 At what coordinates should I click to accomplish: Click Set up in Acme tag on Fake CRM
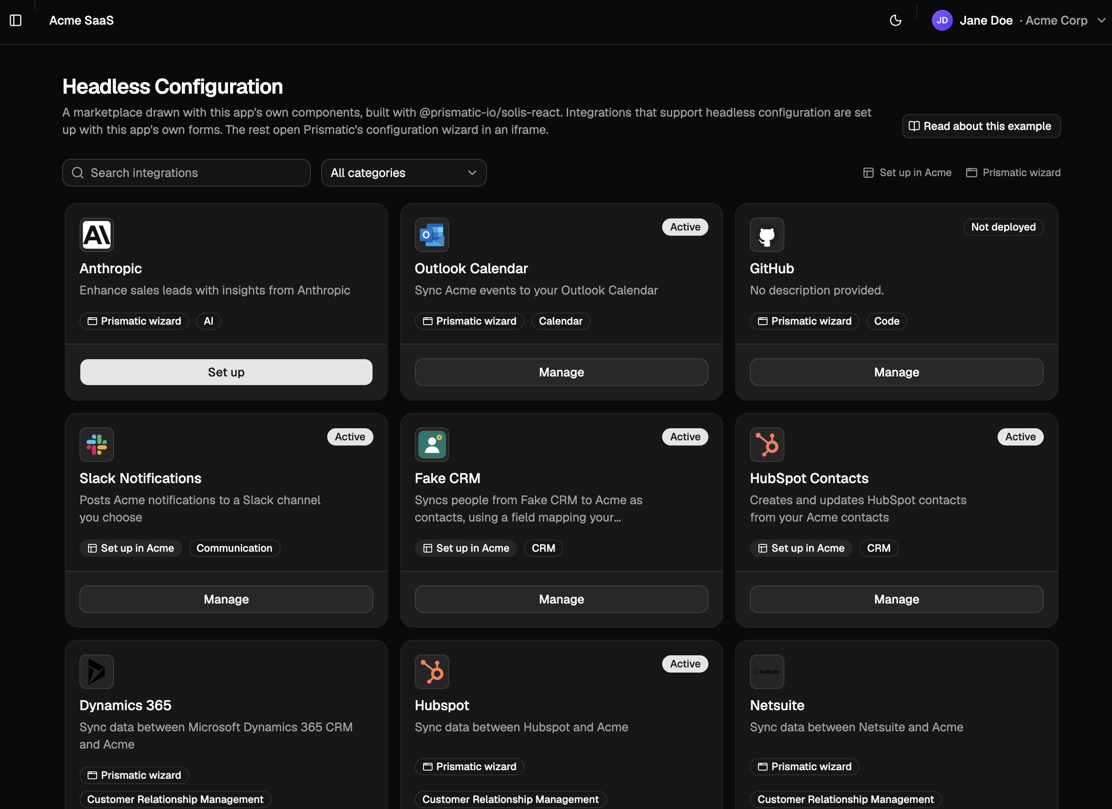coord(466,548)
